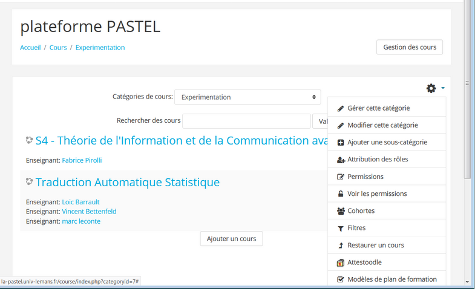The width and height of the screenshot is (475, 289).
Task: Open the Catégories de cours dropdown
Action: [247, 97]
